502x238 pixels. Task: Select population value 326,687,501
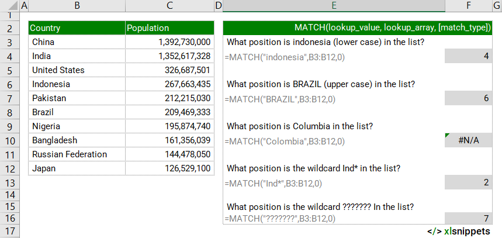click(169, 70)
